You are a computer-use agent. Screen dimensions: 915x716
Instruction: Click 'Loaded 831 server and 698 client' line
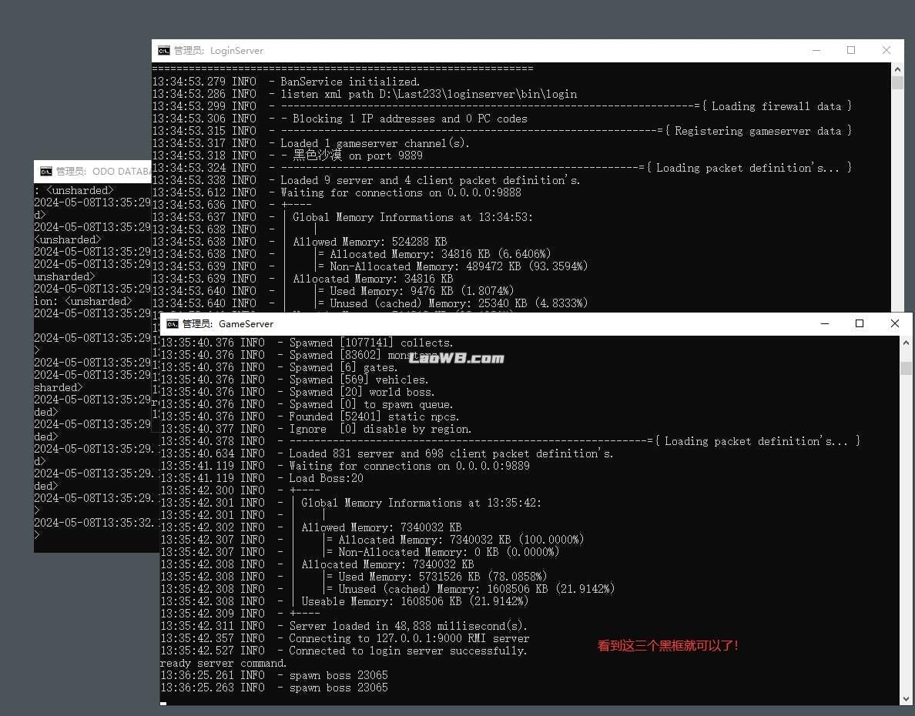coord(387,453)
